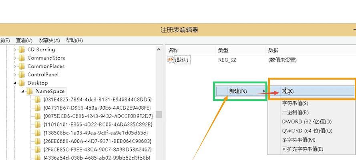The image size is (356, 160).
Task: Open the 查看(V) menu
Action: coord(24,40)
